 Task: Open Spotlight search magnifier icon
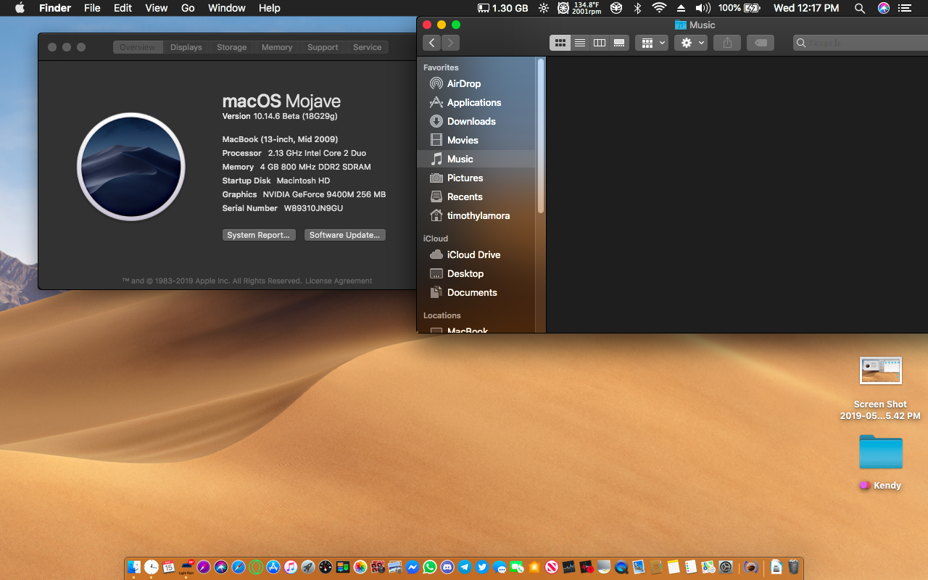tap(860, 8)
